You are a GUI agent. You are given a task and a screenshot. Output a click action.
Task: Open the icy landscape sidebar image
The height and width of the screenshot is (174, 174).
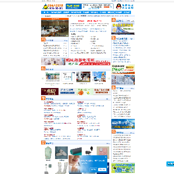point(123,80)
